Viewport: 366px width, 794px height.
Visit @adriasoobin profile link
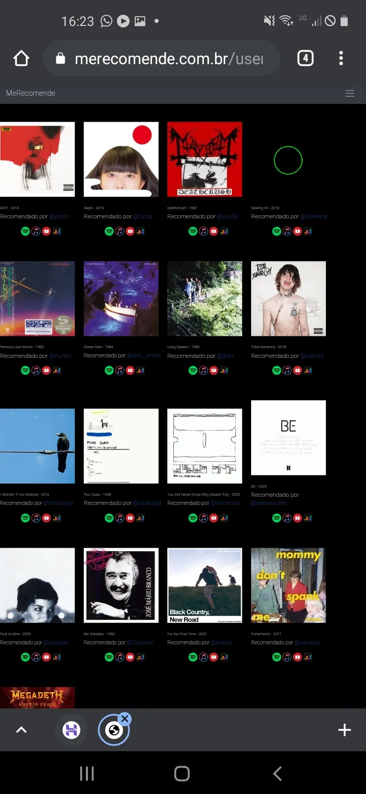click(269, 503)
